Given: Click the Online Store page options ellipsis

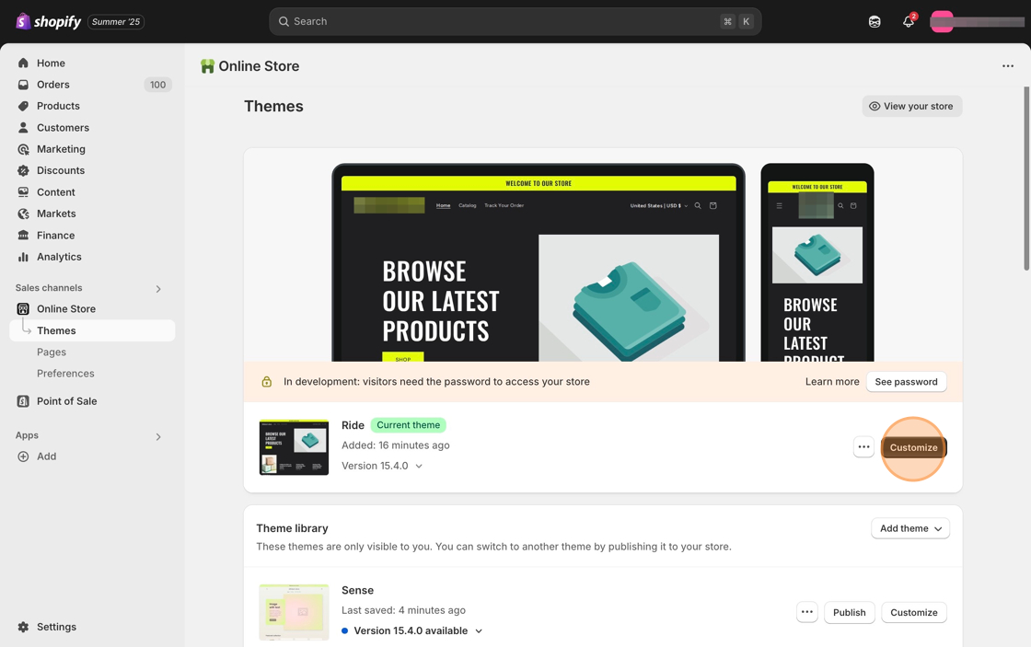Looking at the screenshot, I should [1008, 66].
